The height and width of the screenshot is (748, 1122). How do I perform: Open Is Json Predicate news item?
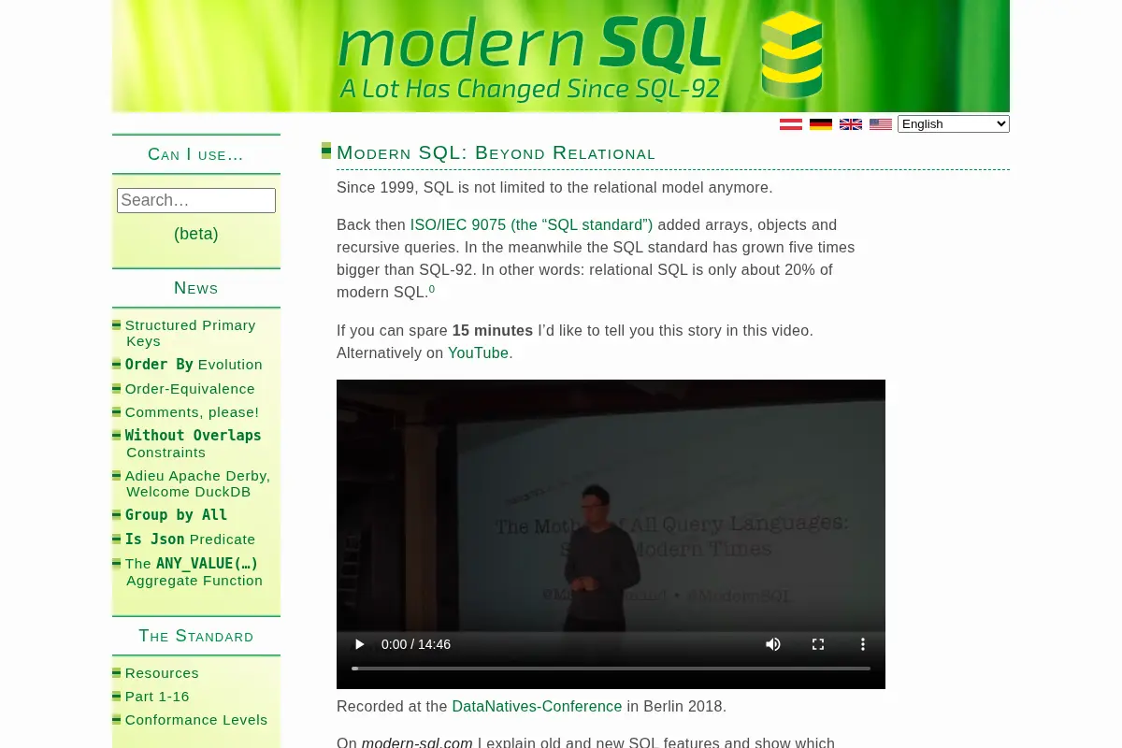pyautogui.click(x=190, y=539)
